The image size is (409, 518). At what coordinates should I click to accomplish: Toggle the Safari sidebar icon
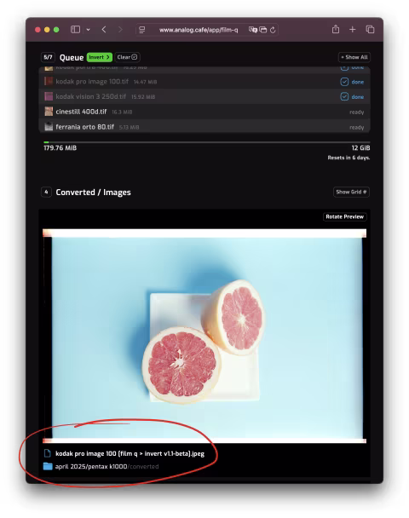[75, 30]
